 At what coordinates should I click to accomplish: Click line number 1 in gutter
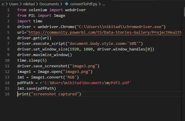pos(8,10)
